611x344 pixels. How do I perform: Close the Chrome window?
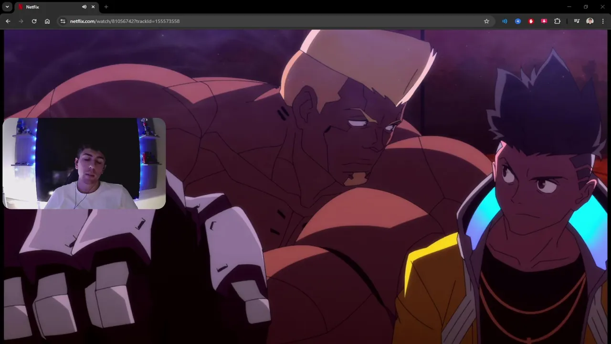pyautogui.click(x=602, y=7)
